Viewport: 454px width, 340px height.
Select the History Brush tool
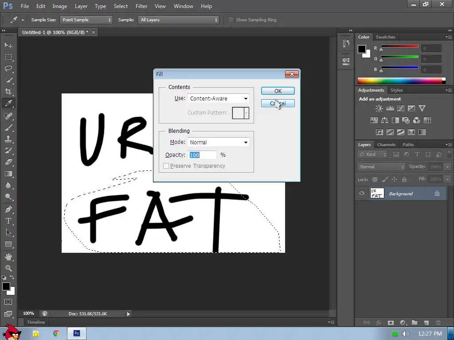(8, 151)
